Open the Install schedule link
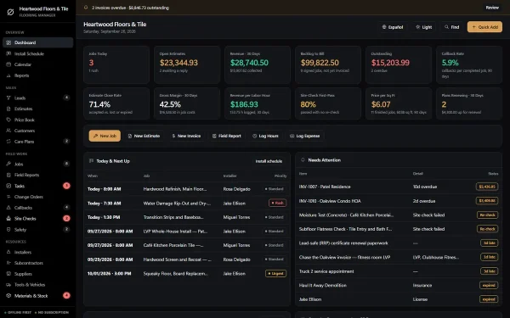The width and height of the screenshot is (510, 318). [x=269, y=161]
